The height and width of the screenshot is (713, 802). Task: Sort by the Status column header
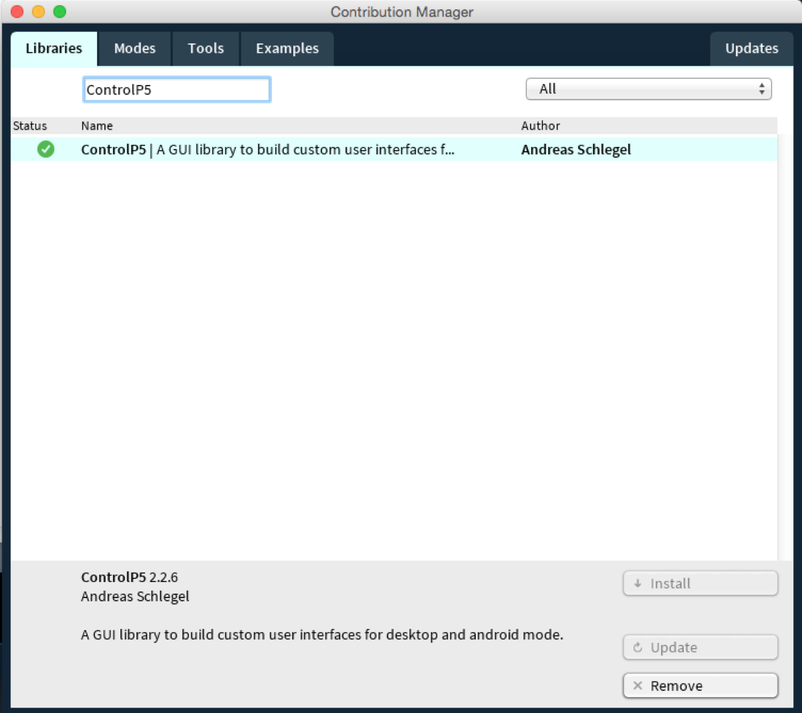tap(30, 126)
